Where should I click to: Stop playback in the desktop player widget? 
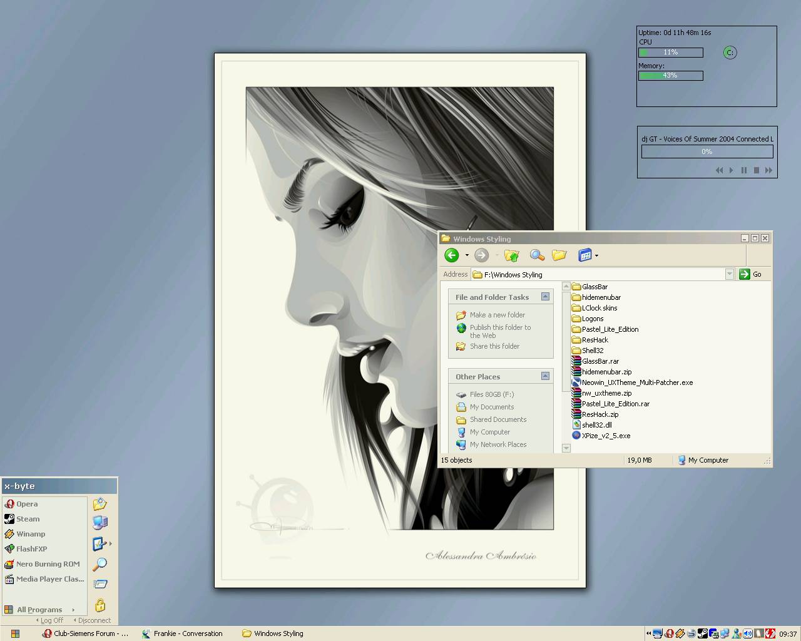(x=756, y=170)
